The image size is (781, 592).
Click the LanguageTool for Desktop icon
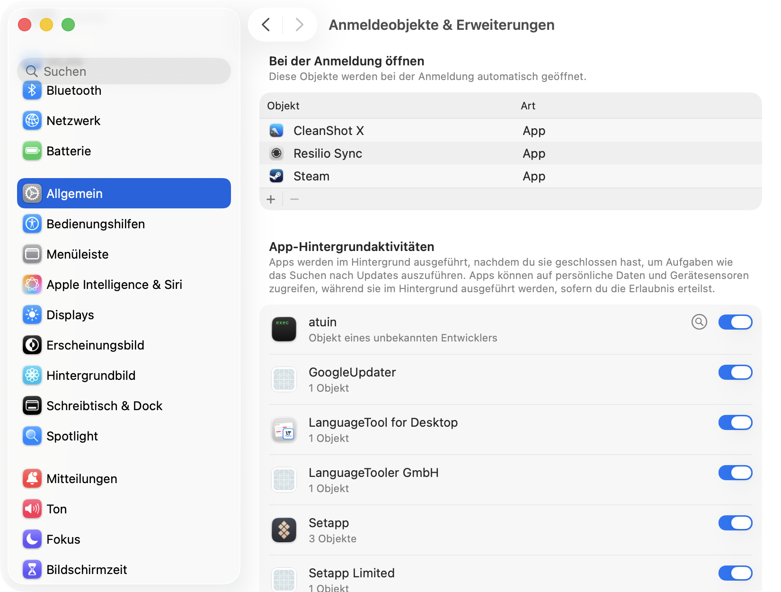284,430
